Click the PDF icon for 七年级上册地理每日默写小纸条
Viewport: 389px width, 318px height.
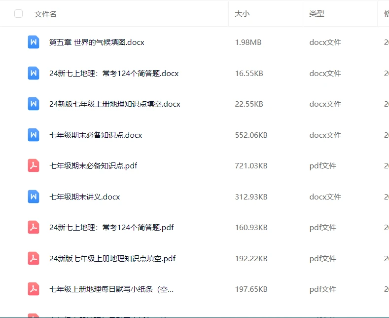coord(34,289)
